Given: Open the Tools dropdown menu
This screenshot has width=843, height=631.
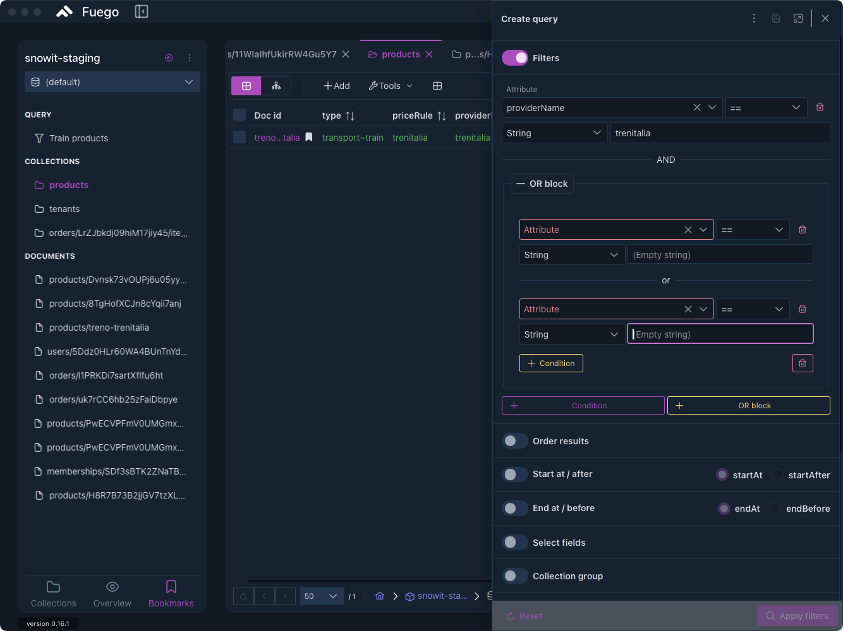Looking at the screenshot, I should click(x=391, y=86).
